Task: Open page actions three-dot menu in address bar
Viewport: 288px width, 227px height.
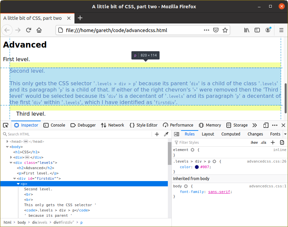Action: tap(207, 30)
